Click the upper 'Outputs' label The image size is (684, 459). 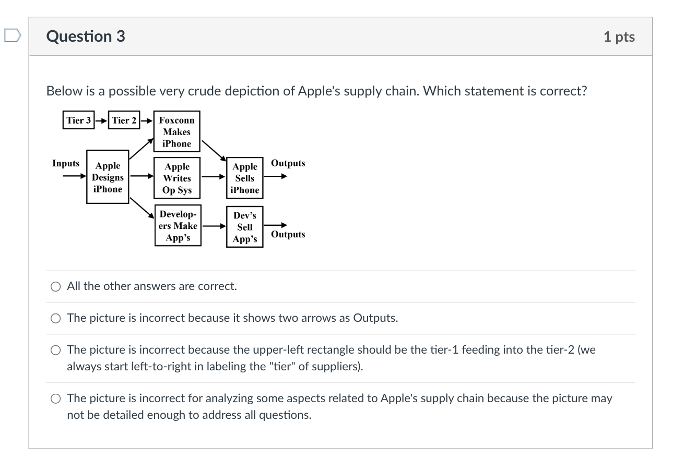(287, 163)
